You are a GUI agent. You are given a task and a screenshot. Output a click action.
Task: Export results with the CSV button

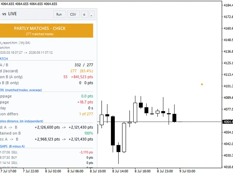73,14
